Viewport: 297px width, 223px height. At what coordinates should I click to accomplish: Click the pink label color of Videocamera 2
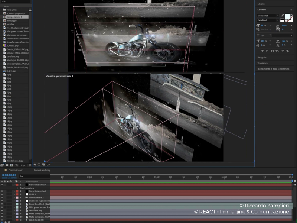17,198
